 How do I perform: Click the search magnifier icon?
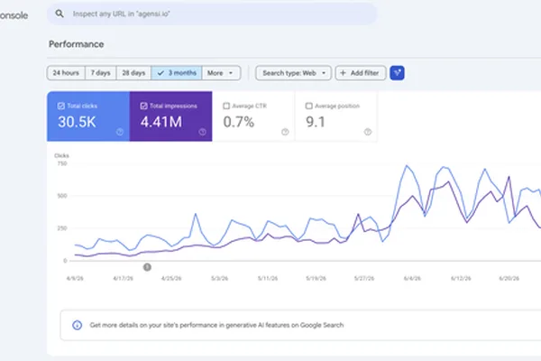60,14
